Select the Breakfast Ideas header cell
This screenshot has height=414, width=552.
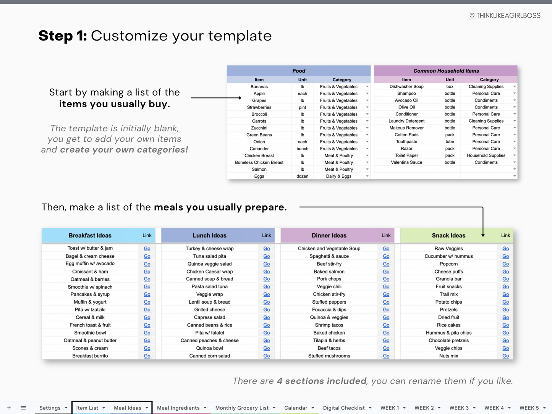click(x=90, y=236)
